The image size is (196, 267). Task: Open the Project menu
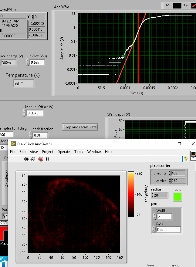[47, 152]
